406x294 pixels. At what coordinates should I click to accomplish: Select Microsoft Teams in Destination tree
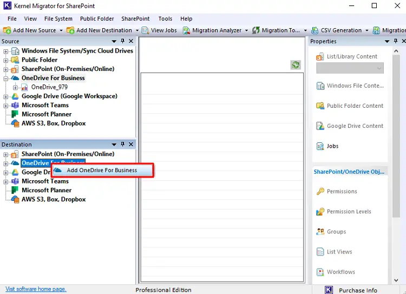[x=45, y=181]
